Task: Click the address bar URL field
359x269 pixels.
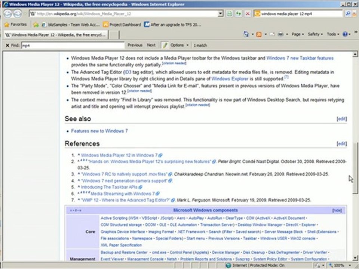Action: click(124, 14)
